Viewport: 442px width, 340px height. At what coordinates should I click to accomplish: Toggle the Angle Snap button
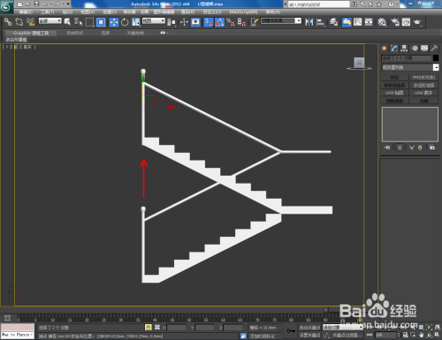(219, 22)
